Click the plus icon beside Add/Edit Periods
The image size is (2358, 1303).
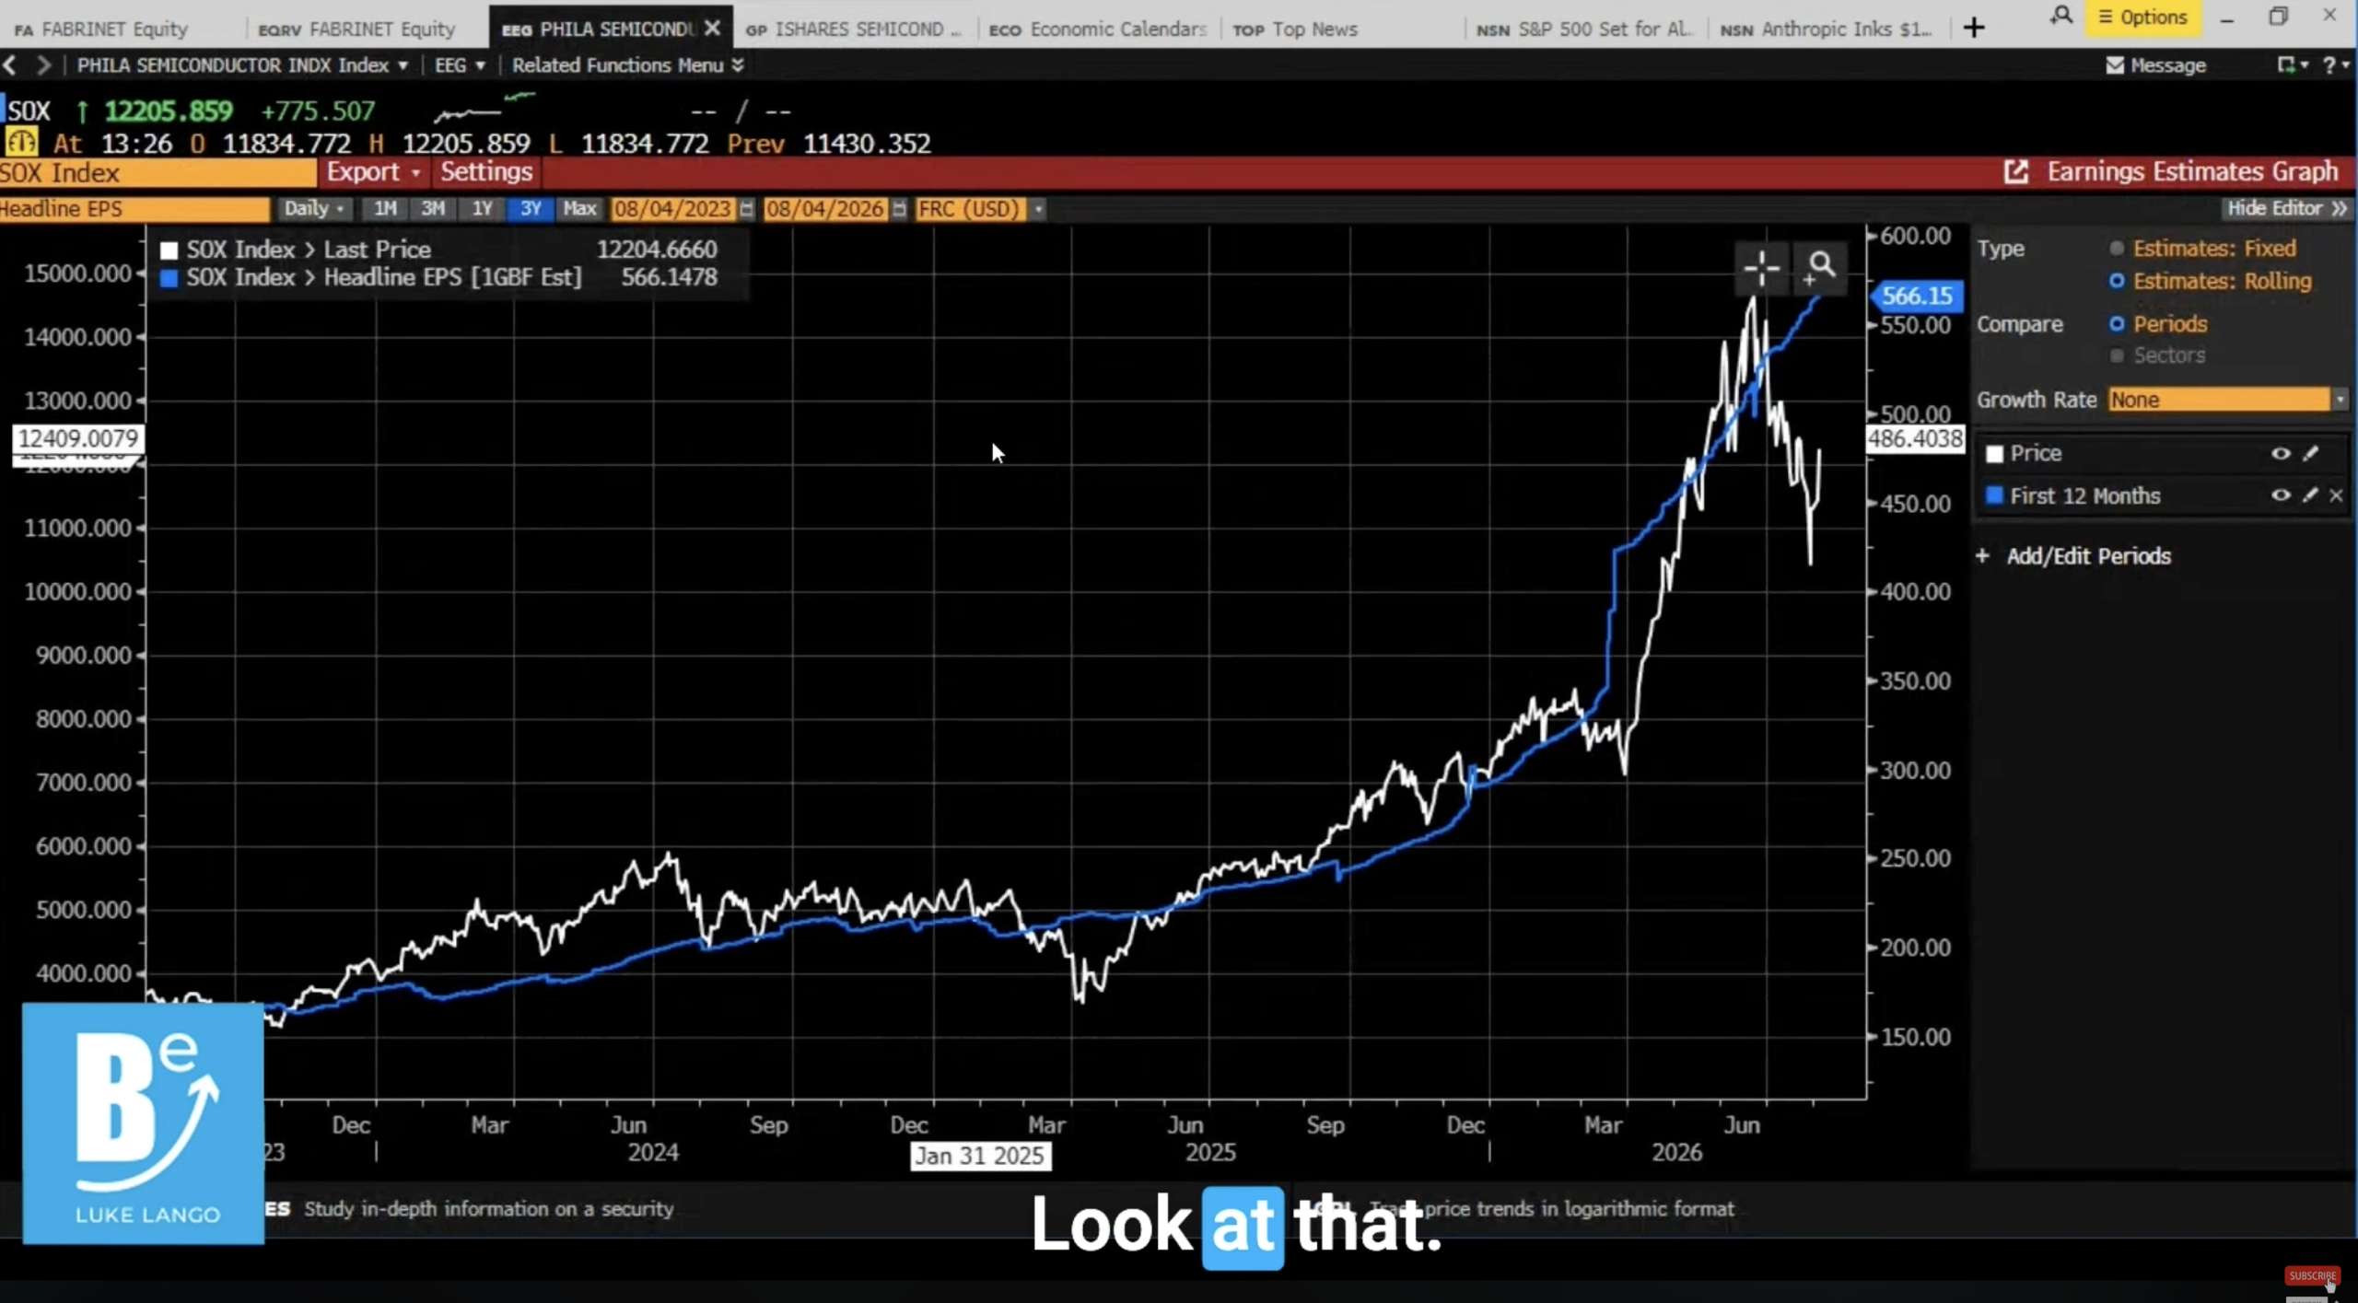(1983, 556)
